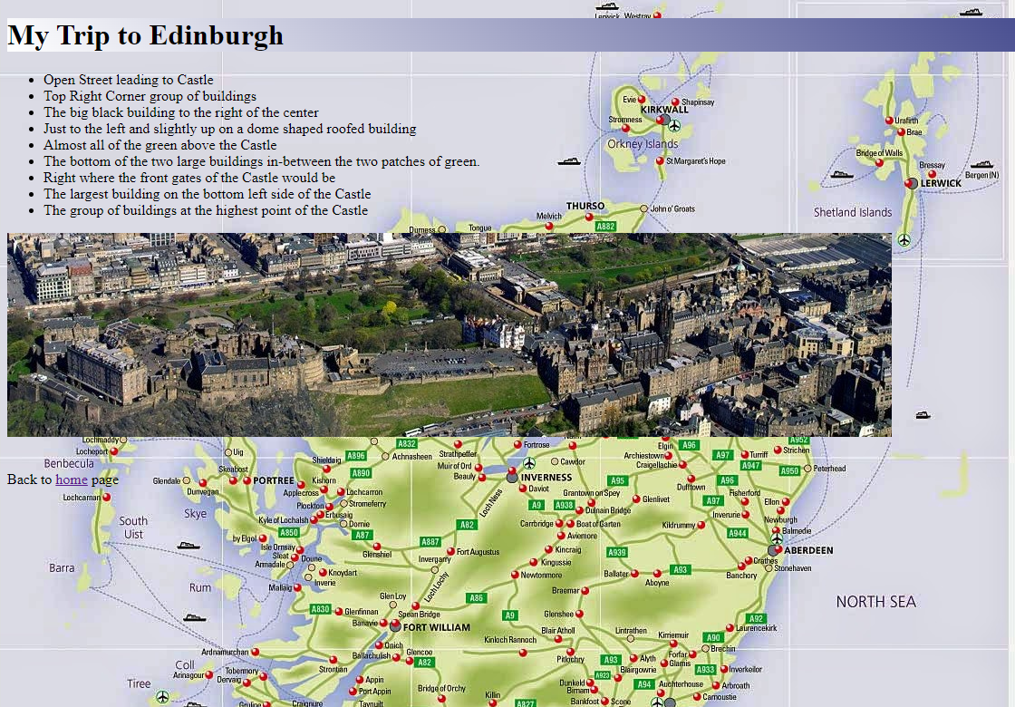Click the A96 road sign near Elgin
1015x707 pixels.
click(689, 445)
